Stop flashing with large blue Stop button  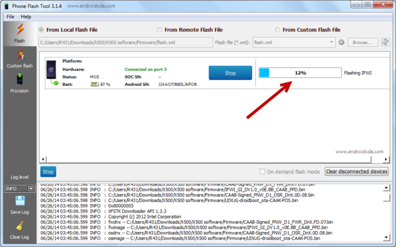230,73
